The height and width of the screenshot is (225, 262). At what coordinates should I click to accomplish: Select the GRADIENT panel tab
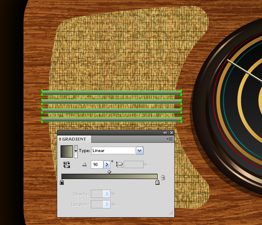pyautogui.click(x=74, y=139)
